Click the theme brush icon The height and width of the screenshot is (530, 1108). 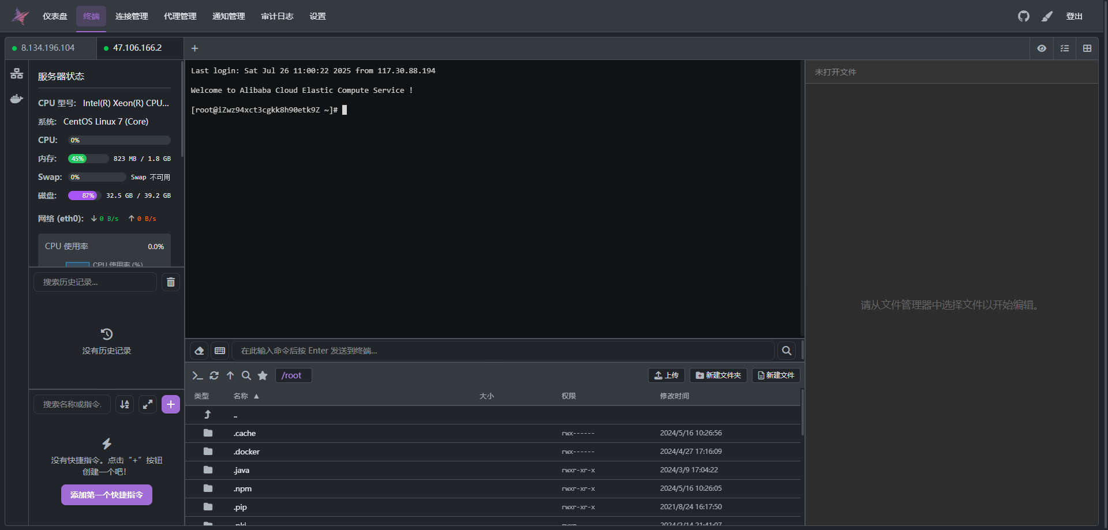1047,16
